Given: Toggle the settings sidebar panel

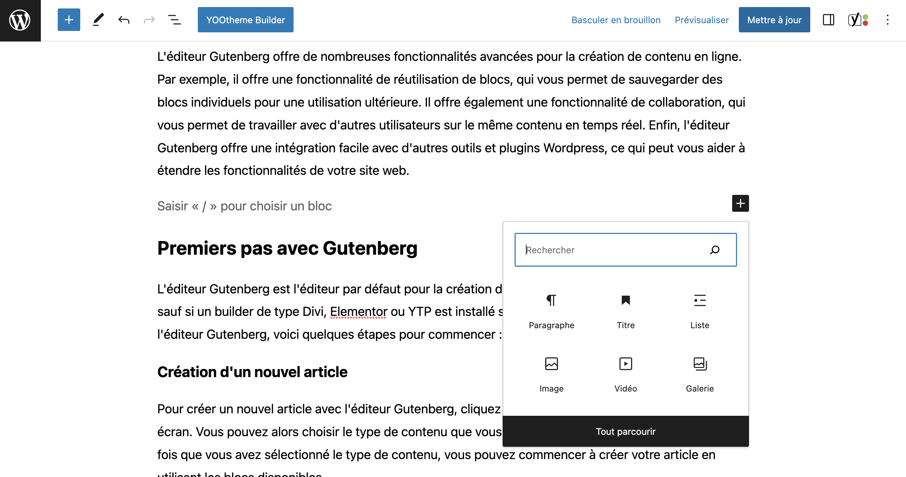Looking at the screenshot, I should [x=829, y=20].
